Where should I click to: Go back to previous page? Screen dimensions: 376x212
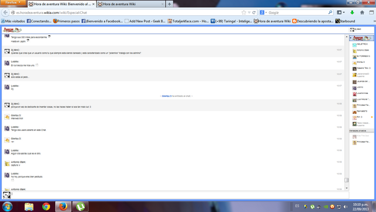pos(5,12)
